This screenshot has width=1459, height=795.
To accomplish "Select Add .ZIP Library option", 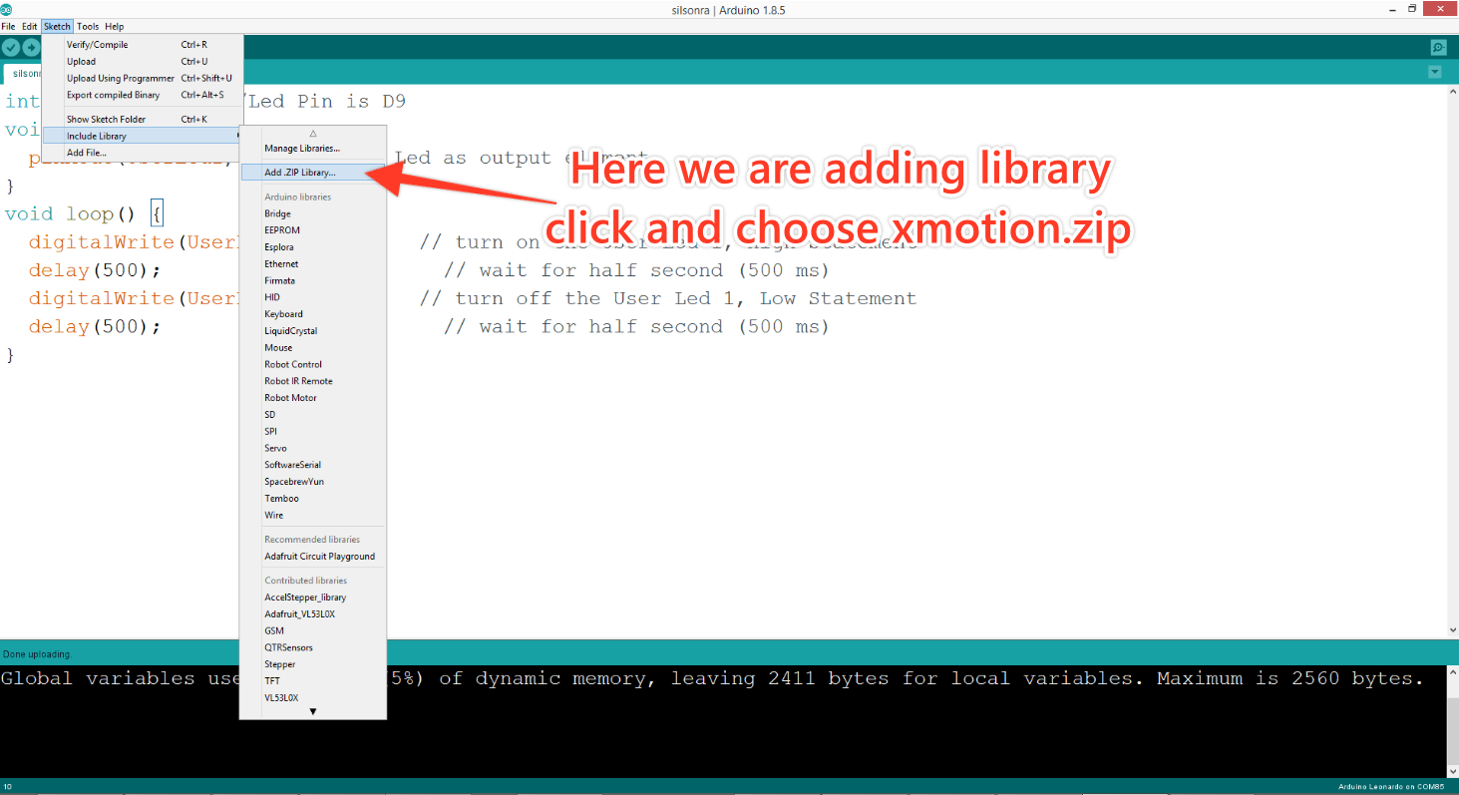I will [x=300, y=173].
